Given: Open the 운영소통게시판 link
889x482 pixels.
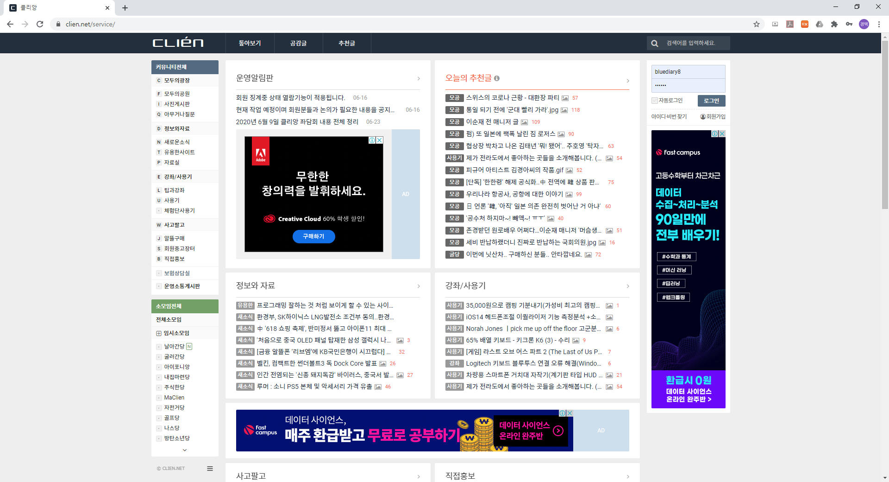Looking at the screenshot, I should (x=182, y=286).
